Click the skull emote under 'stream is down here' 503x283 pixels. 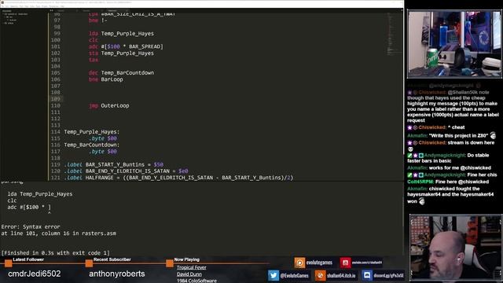click(x=410, y=149)
